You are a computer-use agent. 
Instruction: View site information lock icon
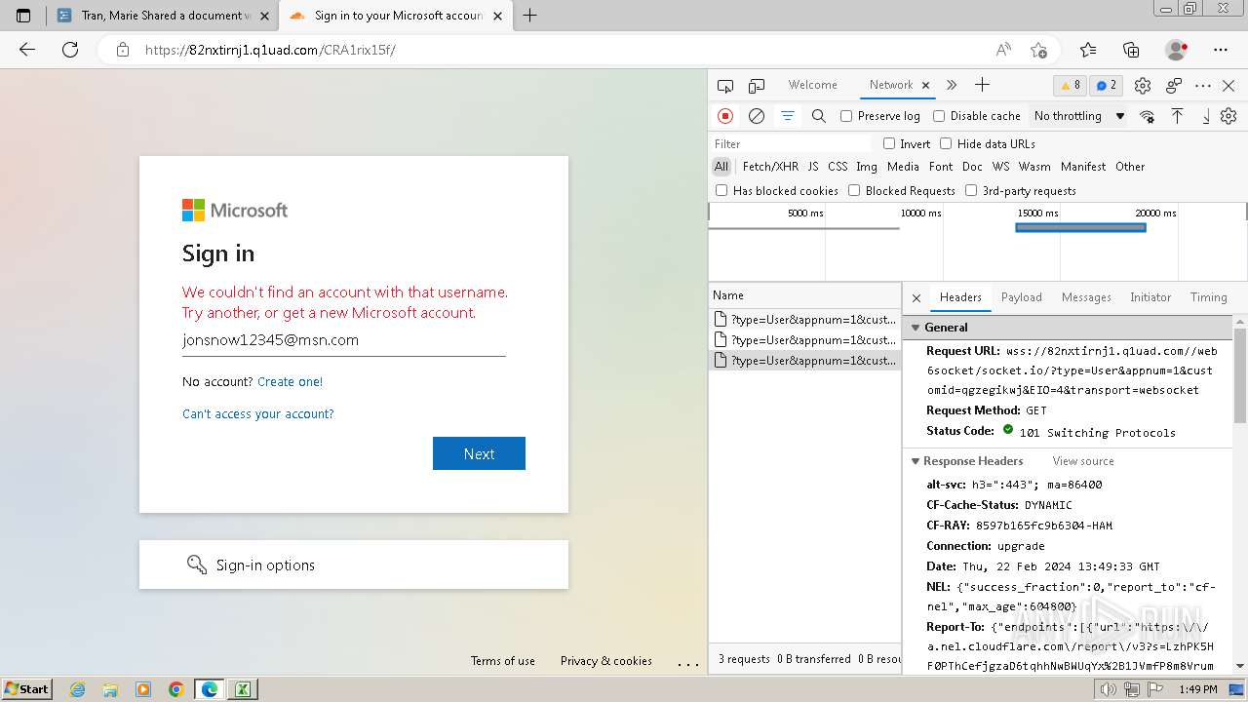(x=123, y=50)
